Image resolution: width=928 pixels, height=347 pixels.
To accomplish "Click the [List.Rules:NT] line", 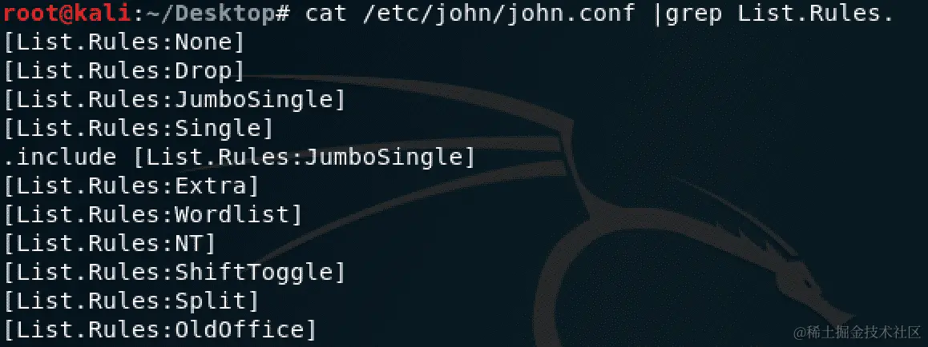I will click(110, 243).
